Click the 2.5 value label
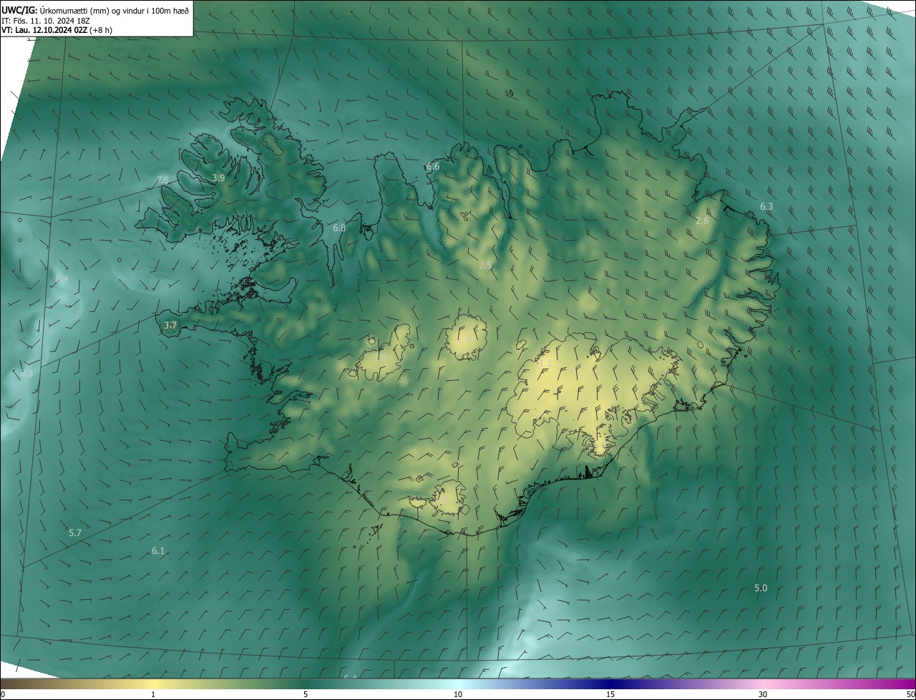This screenshot has height=700, width=916. click(x=485, y=266)
